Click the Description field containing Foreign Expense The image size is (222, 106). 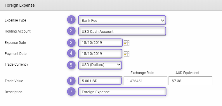point(122,92)
